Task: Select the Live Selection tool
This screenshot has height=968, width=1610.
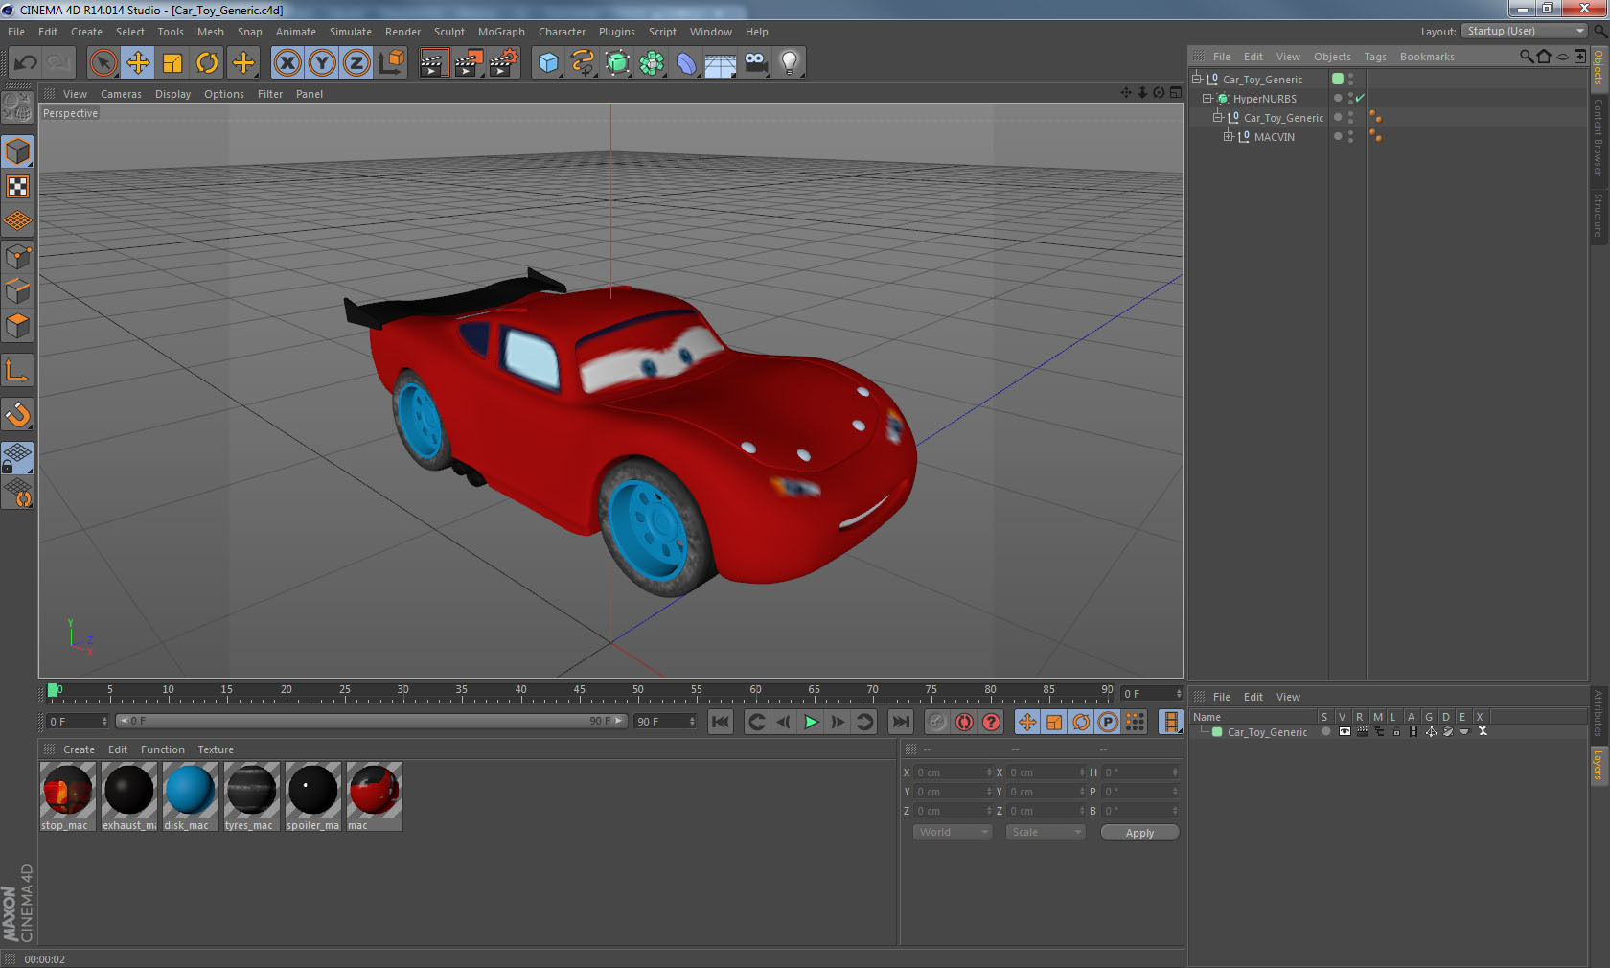Action: coord(103,63)
